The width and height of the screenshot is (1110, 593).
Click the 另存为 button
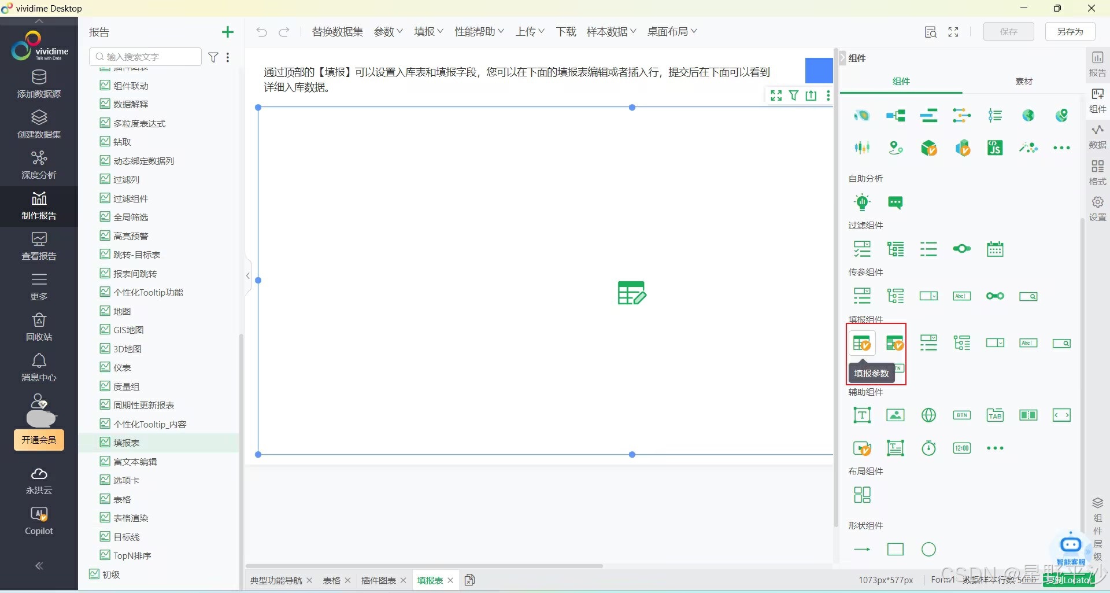(1070, 32)
